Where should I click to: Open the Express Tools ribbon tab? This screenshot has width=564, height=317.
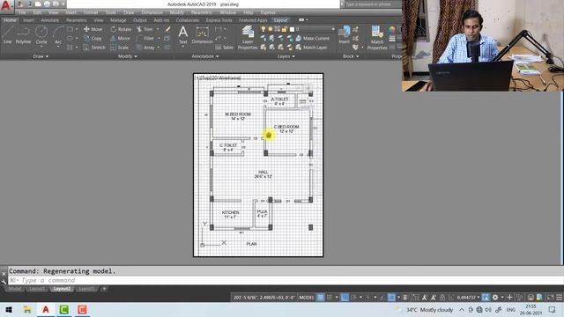(219, 20)
